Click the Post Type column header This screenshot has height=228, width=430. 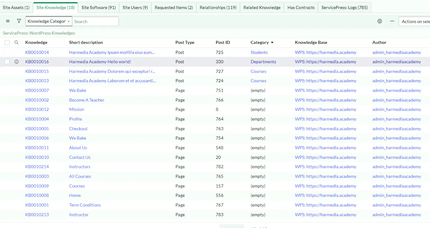[185, 42]
